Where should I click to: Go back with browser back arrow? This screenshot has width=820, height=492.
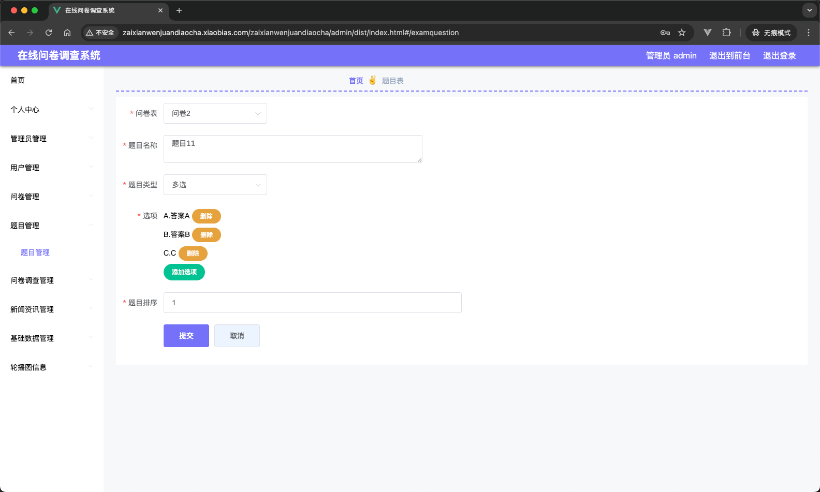pyautogui.click(x=11, y=33)
